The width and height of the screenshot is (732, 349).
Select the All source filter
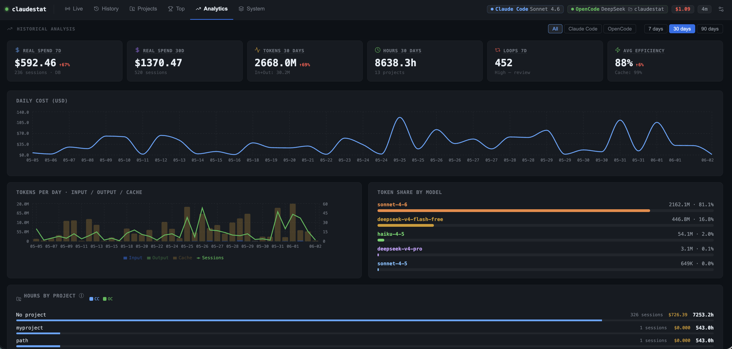(555, 29)
